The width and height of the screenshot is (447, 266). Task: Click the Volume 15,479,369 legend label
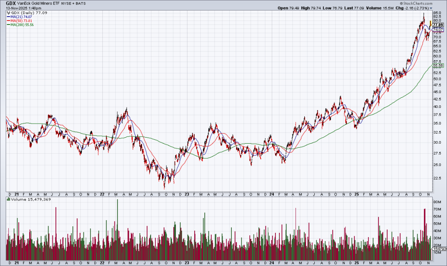[27, 199]
